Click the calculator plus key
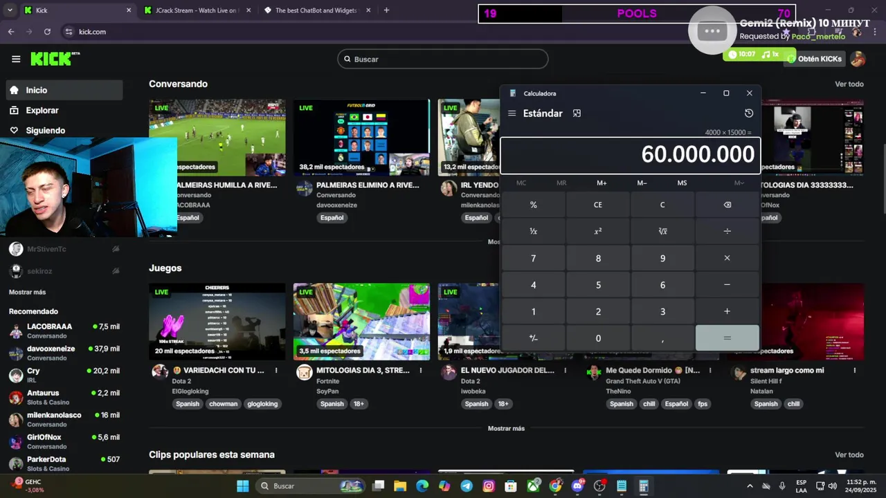This screenshot has width=886, height=498. [727, 311]
